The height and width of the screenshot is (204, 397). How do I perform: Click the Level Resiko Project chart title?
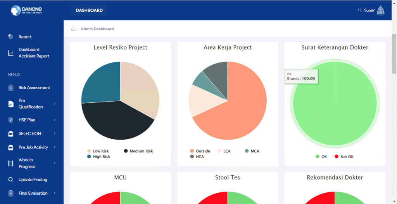(120, 47)
